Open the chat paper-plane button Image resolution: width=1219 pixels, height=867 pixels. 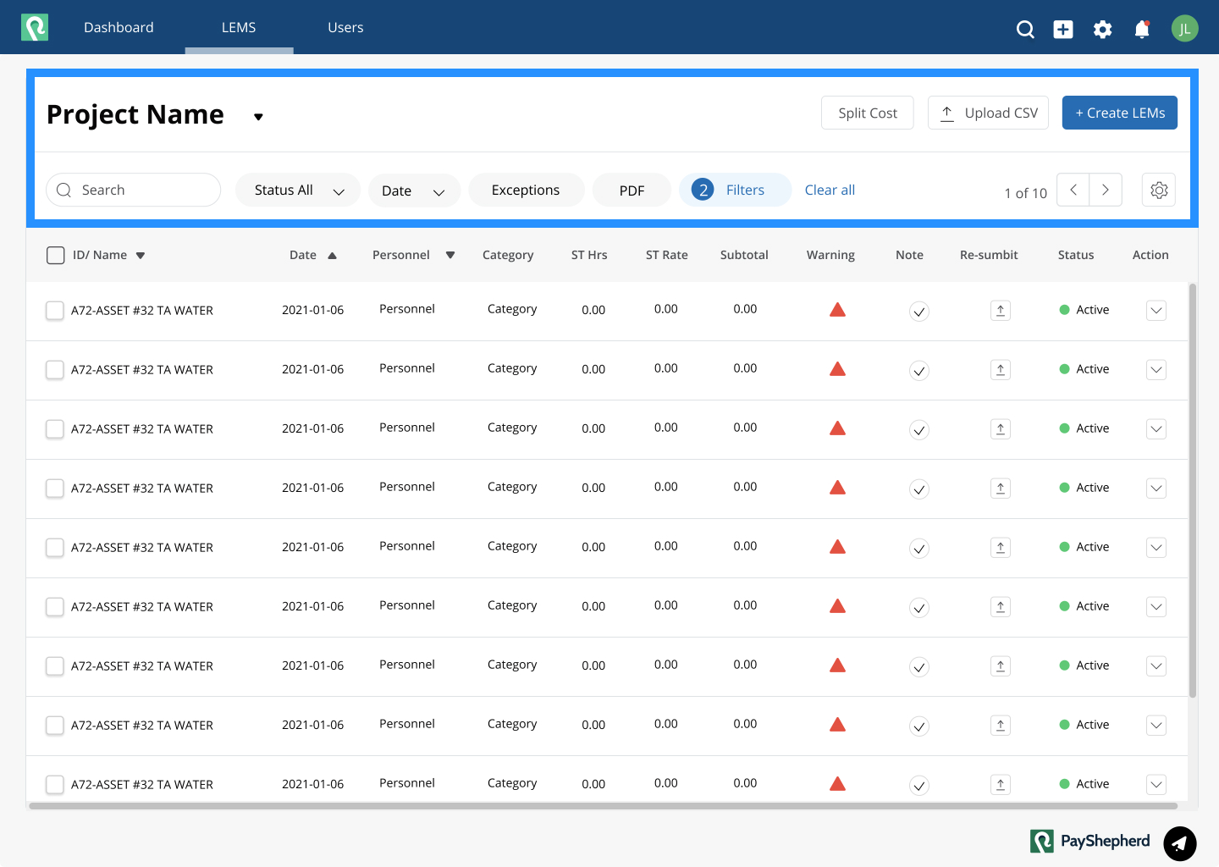tap(1180, 843)
